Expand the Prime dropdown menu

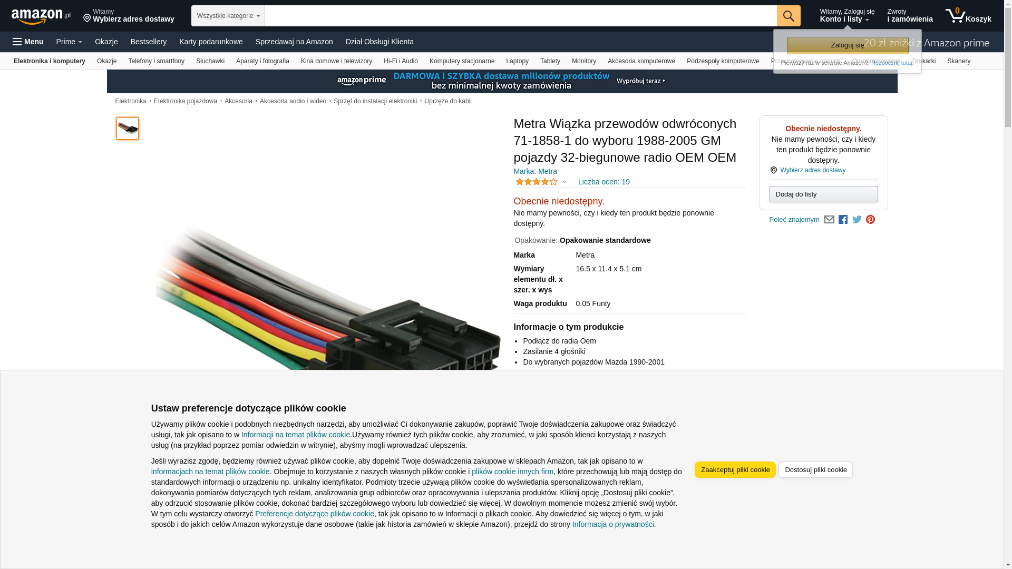[x=69, y=42]
